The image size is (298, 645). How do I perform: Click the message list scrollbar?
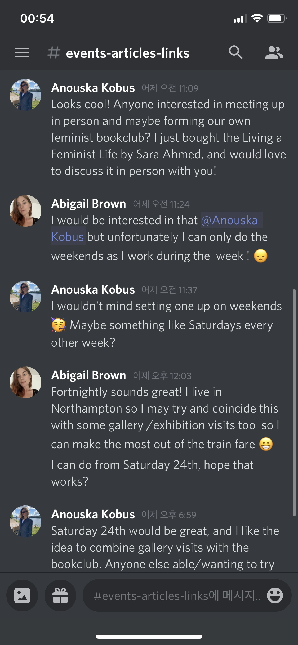pos(294,402)
